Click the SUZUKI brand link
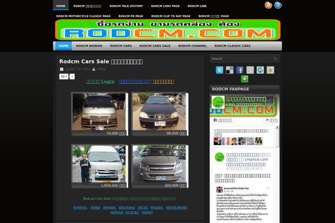Screen dimensions: 335x223 coord(132,212)
